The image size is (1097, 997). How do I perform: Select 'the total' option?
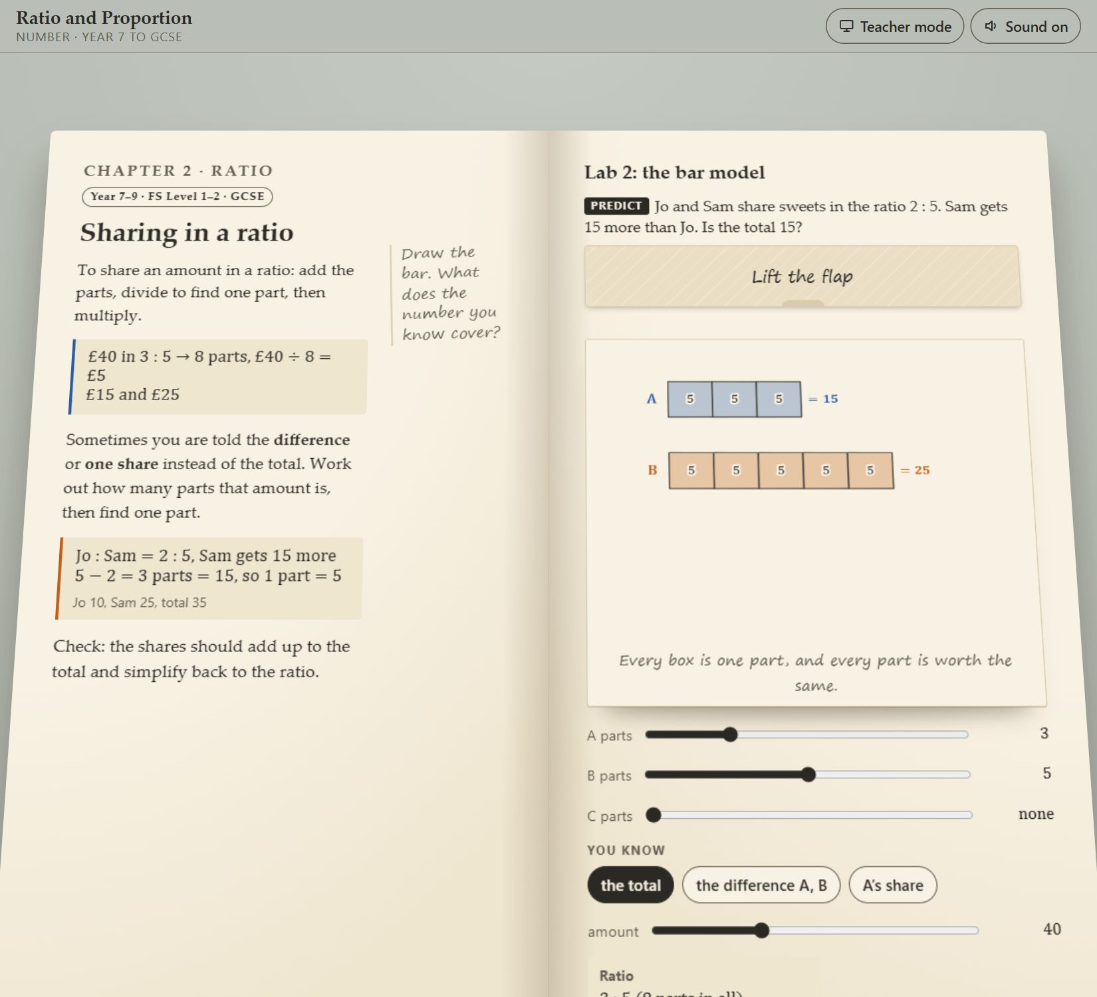(630, 885)
